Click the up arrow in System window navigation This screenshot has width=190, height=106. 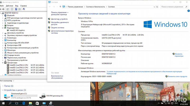[60, 7]
